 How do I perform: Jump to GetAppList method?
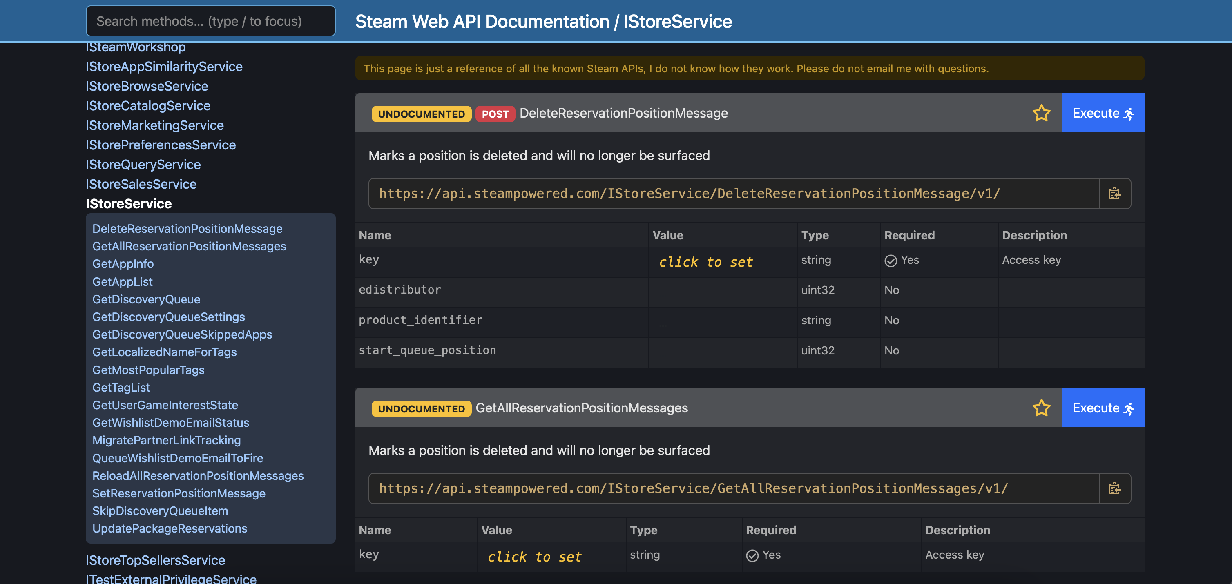coord(123,282)
